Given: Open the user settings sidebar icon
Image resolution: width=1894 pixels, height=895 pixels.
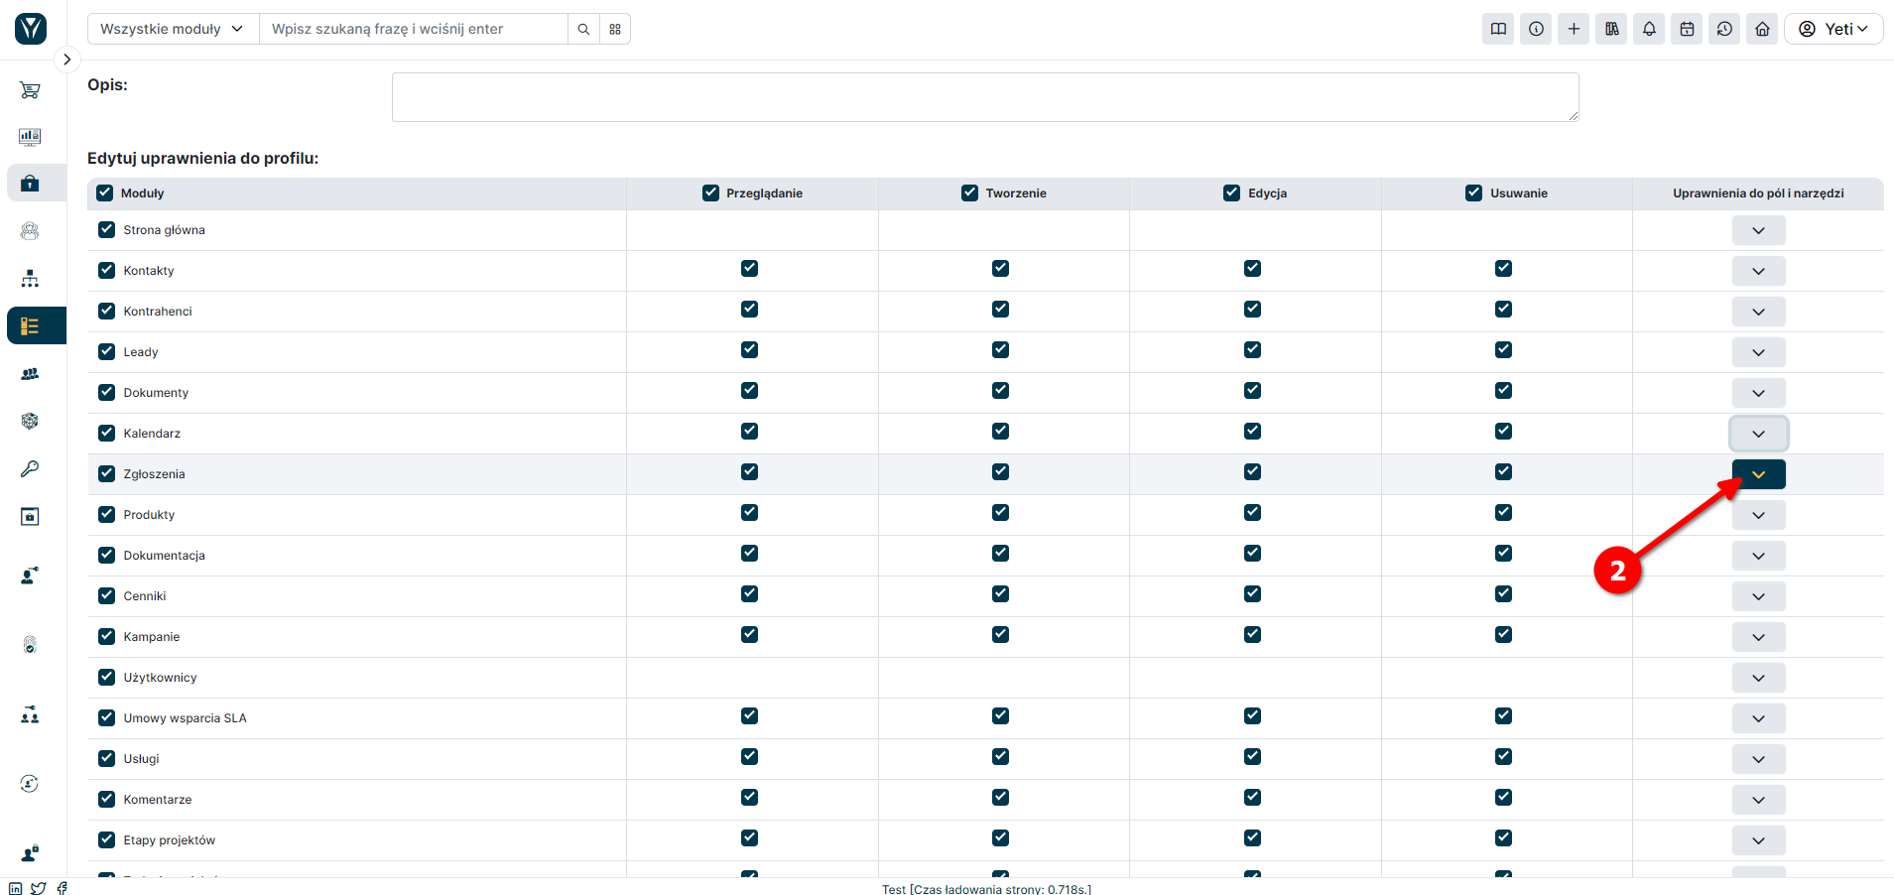Looking at the screenshot, I should point(30,575).
